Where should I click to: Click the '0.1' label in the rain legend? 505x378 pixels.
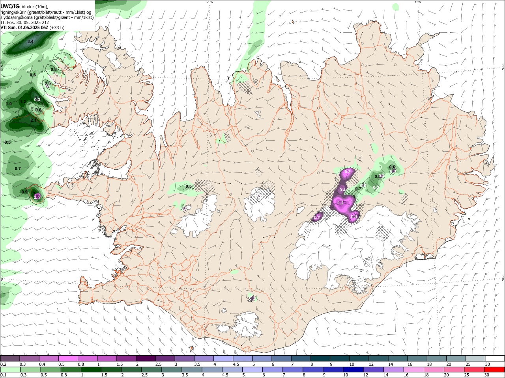[4, 375]
